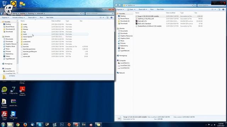Select the servers.dat file

pos(26,56)
